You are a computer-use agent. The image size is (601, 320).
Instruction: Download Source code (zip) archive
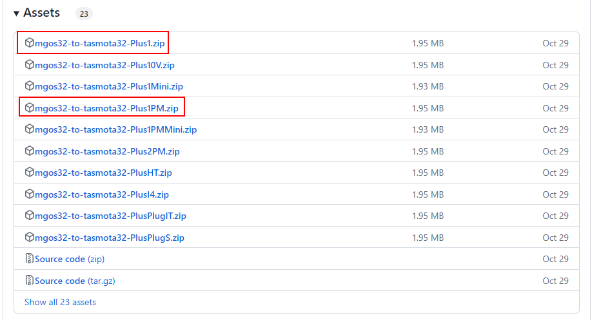coord(69,259)
